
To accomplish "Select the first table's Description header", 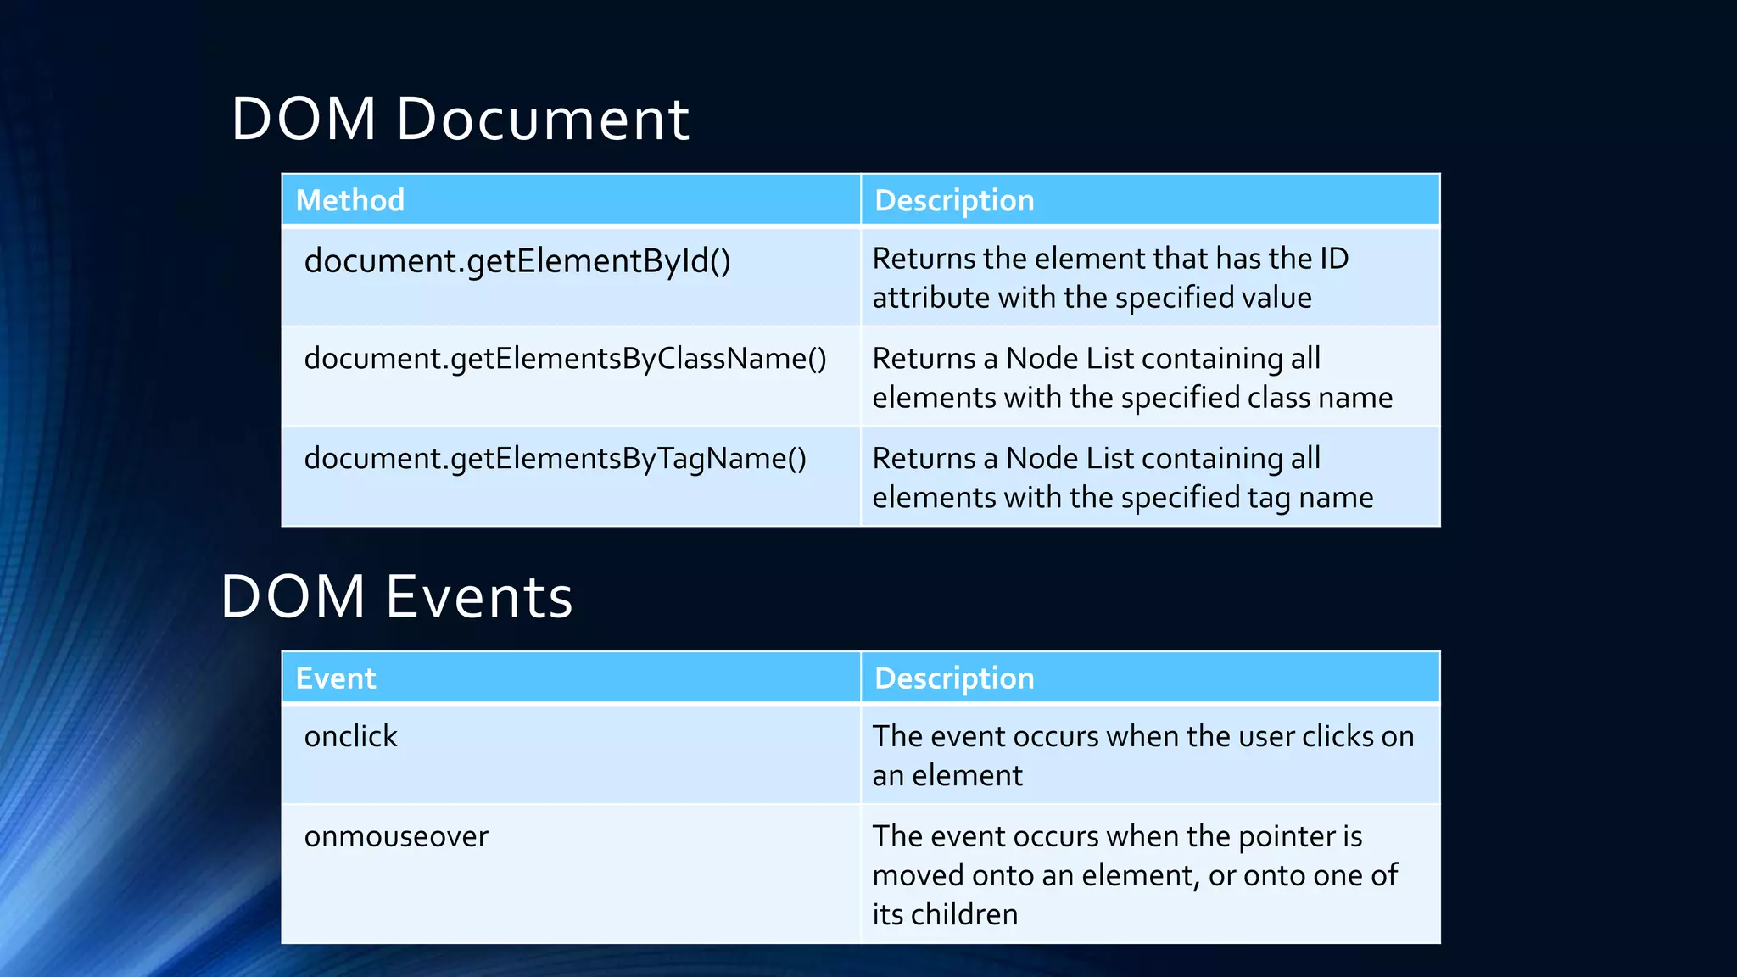I will 954,201.
